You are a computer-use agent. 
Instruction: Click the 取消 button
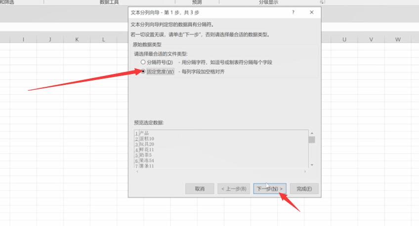pyautogui.click(x=200, y=188)
